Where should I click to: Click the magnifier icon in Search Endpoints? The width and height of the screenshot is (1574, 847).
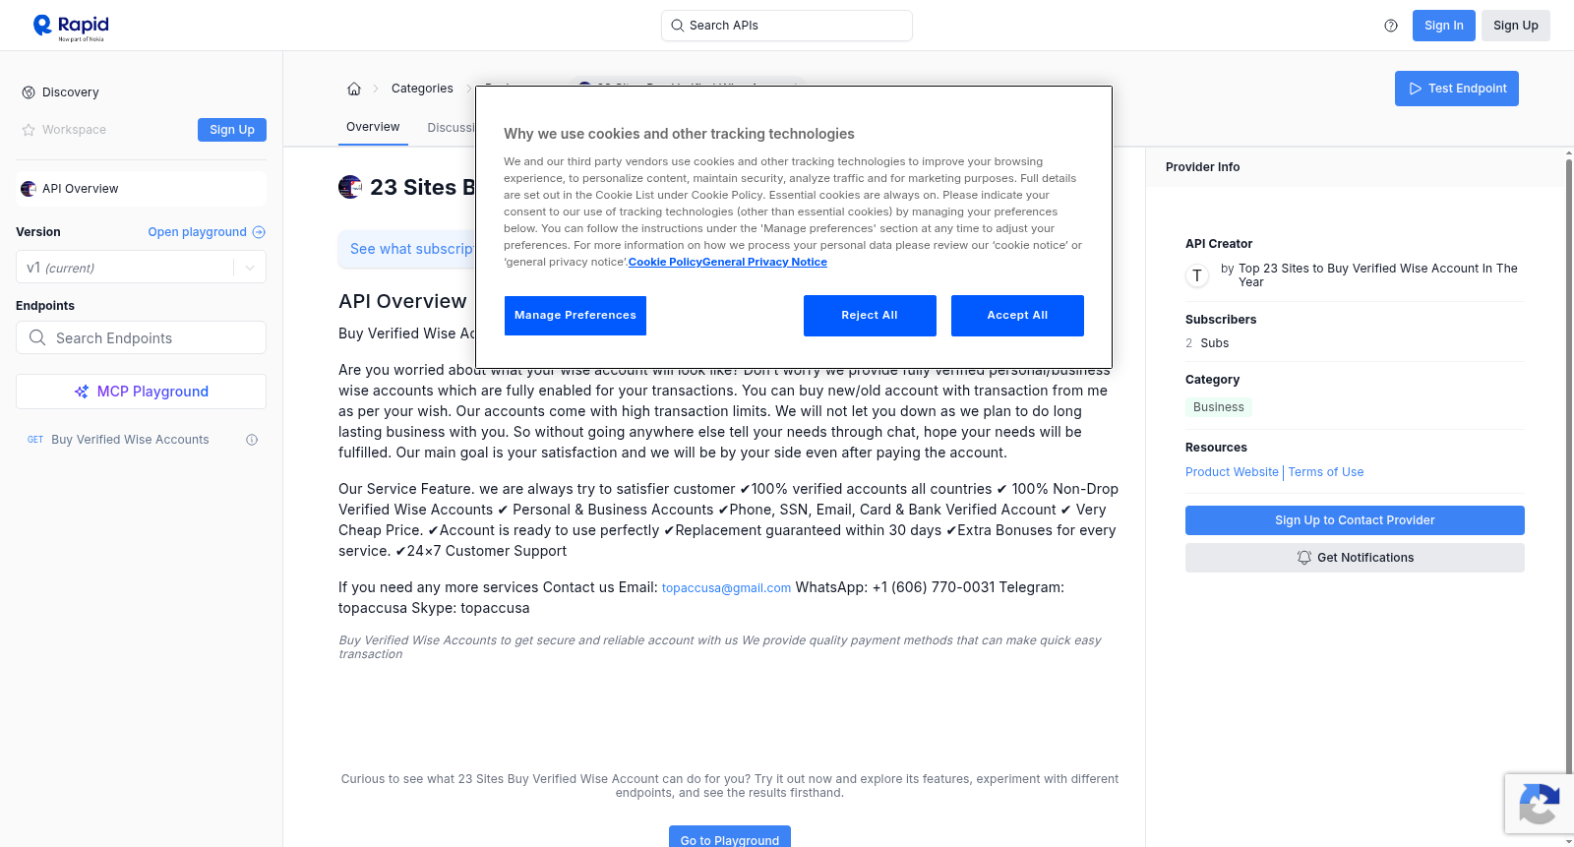37,337
